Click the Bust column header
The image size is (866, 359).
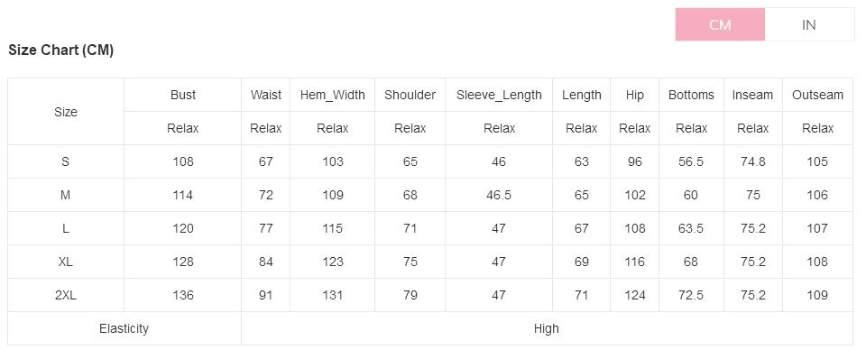tap(183, 95)
